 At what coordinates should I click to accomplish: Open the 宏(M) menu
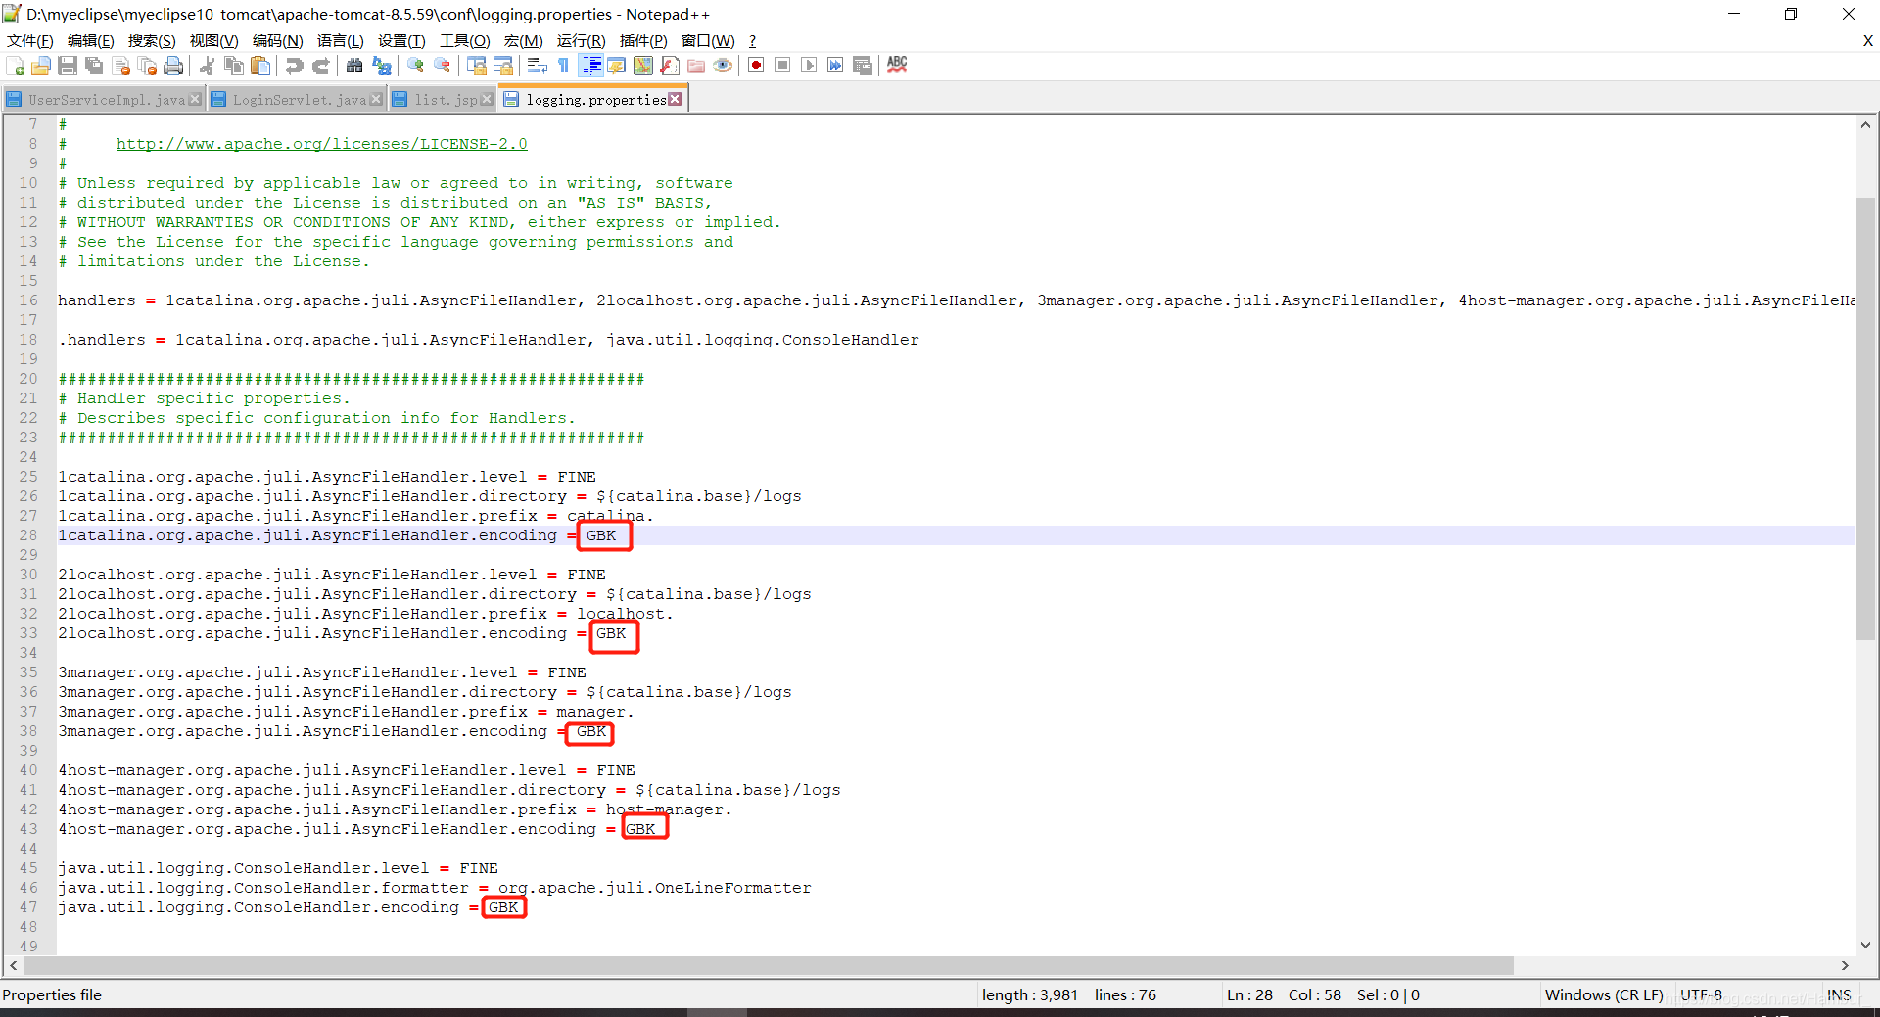pos(524,41)
